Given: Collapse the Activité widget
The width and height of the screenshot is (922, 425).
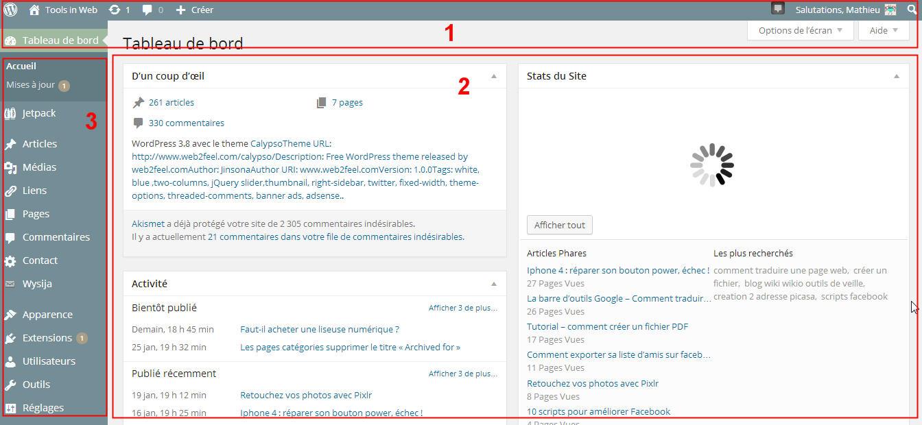Looking at the screenshot, I should pos(494,284).
